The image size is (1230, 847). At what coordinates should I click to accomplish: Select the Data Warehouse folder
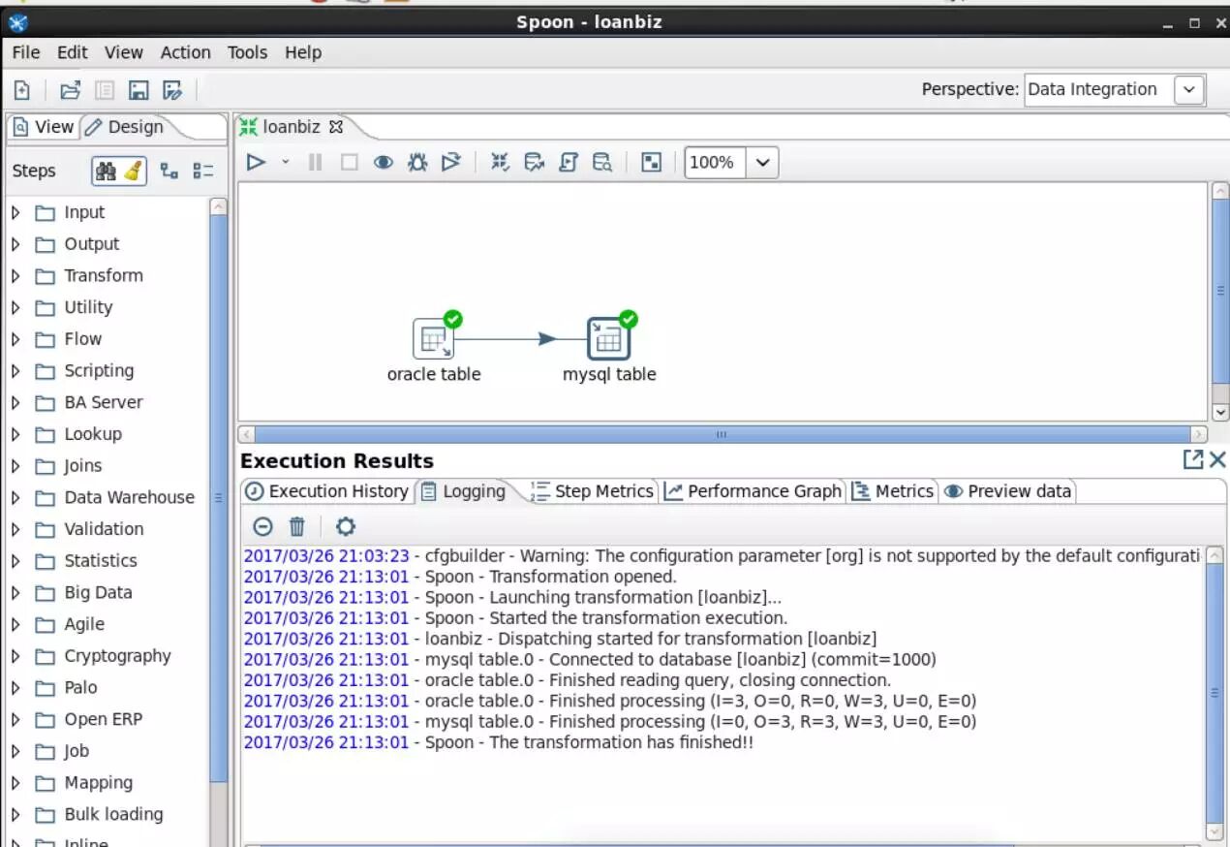(129, 497)
